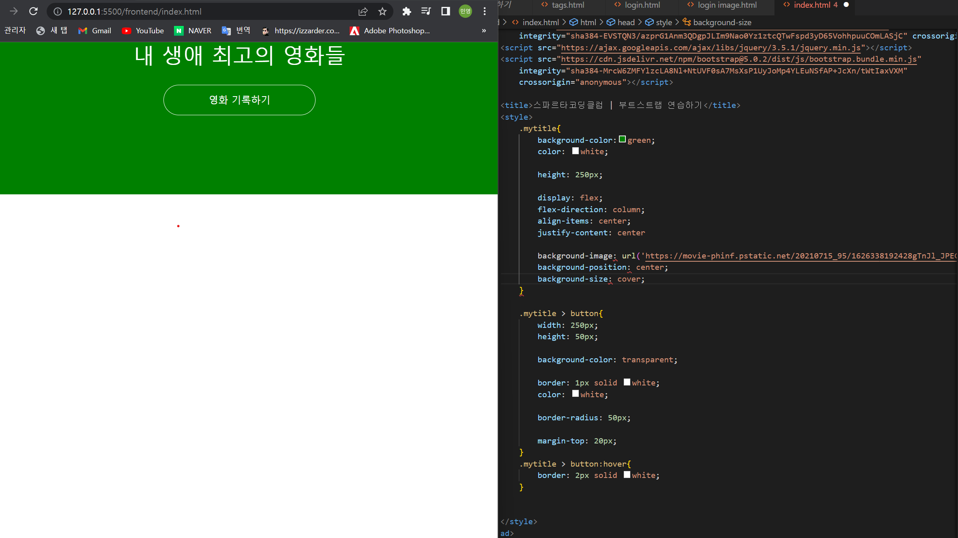
Task: Switch to the login.html editor tab
Action: (x=637, y=5)
